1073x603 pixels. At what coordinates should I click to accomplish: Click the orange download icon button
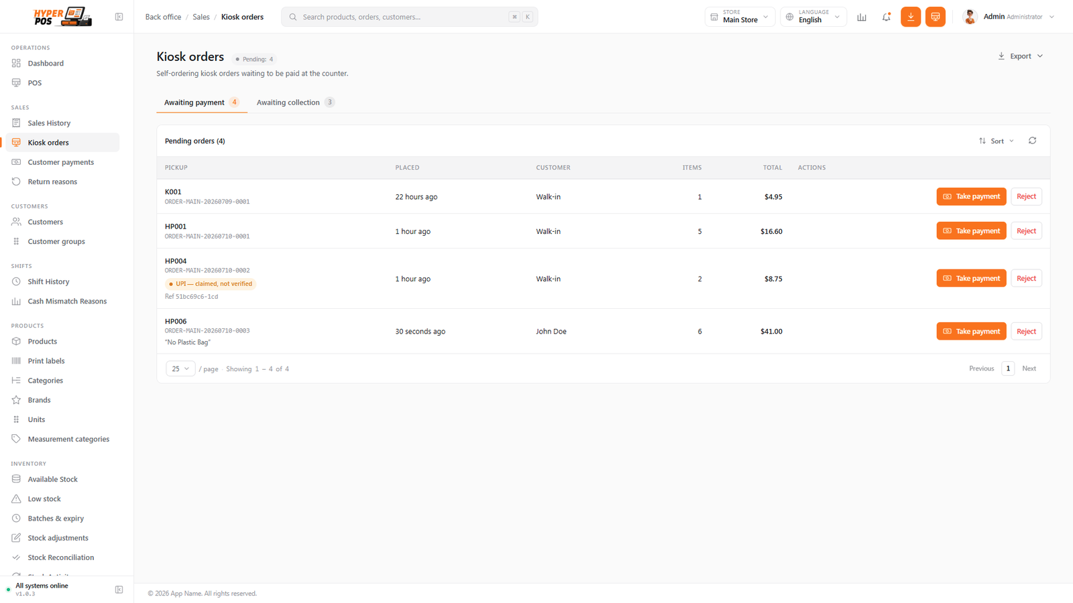[x=911, y=17]
